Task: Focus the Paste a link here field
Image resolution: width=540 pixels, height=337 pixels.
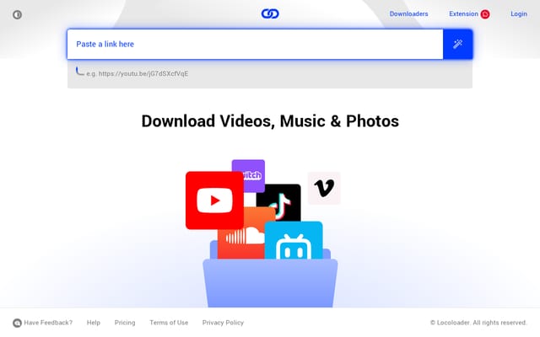Action: (255, 45)
